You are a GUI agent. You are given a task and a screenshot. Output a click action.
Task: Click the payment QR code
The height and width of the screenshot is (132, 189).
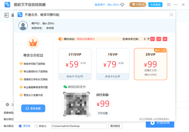(x=77, y=104)
